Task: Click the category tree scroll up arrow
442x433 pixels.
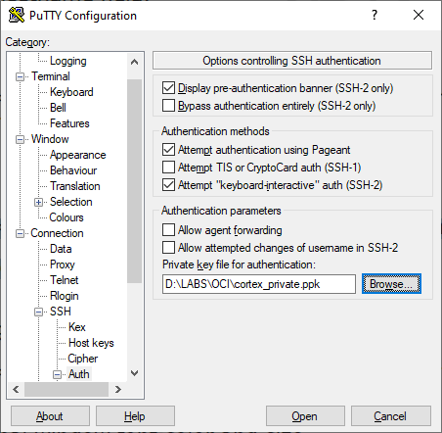Action: (x=134, y=62)
